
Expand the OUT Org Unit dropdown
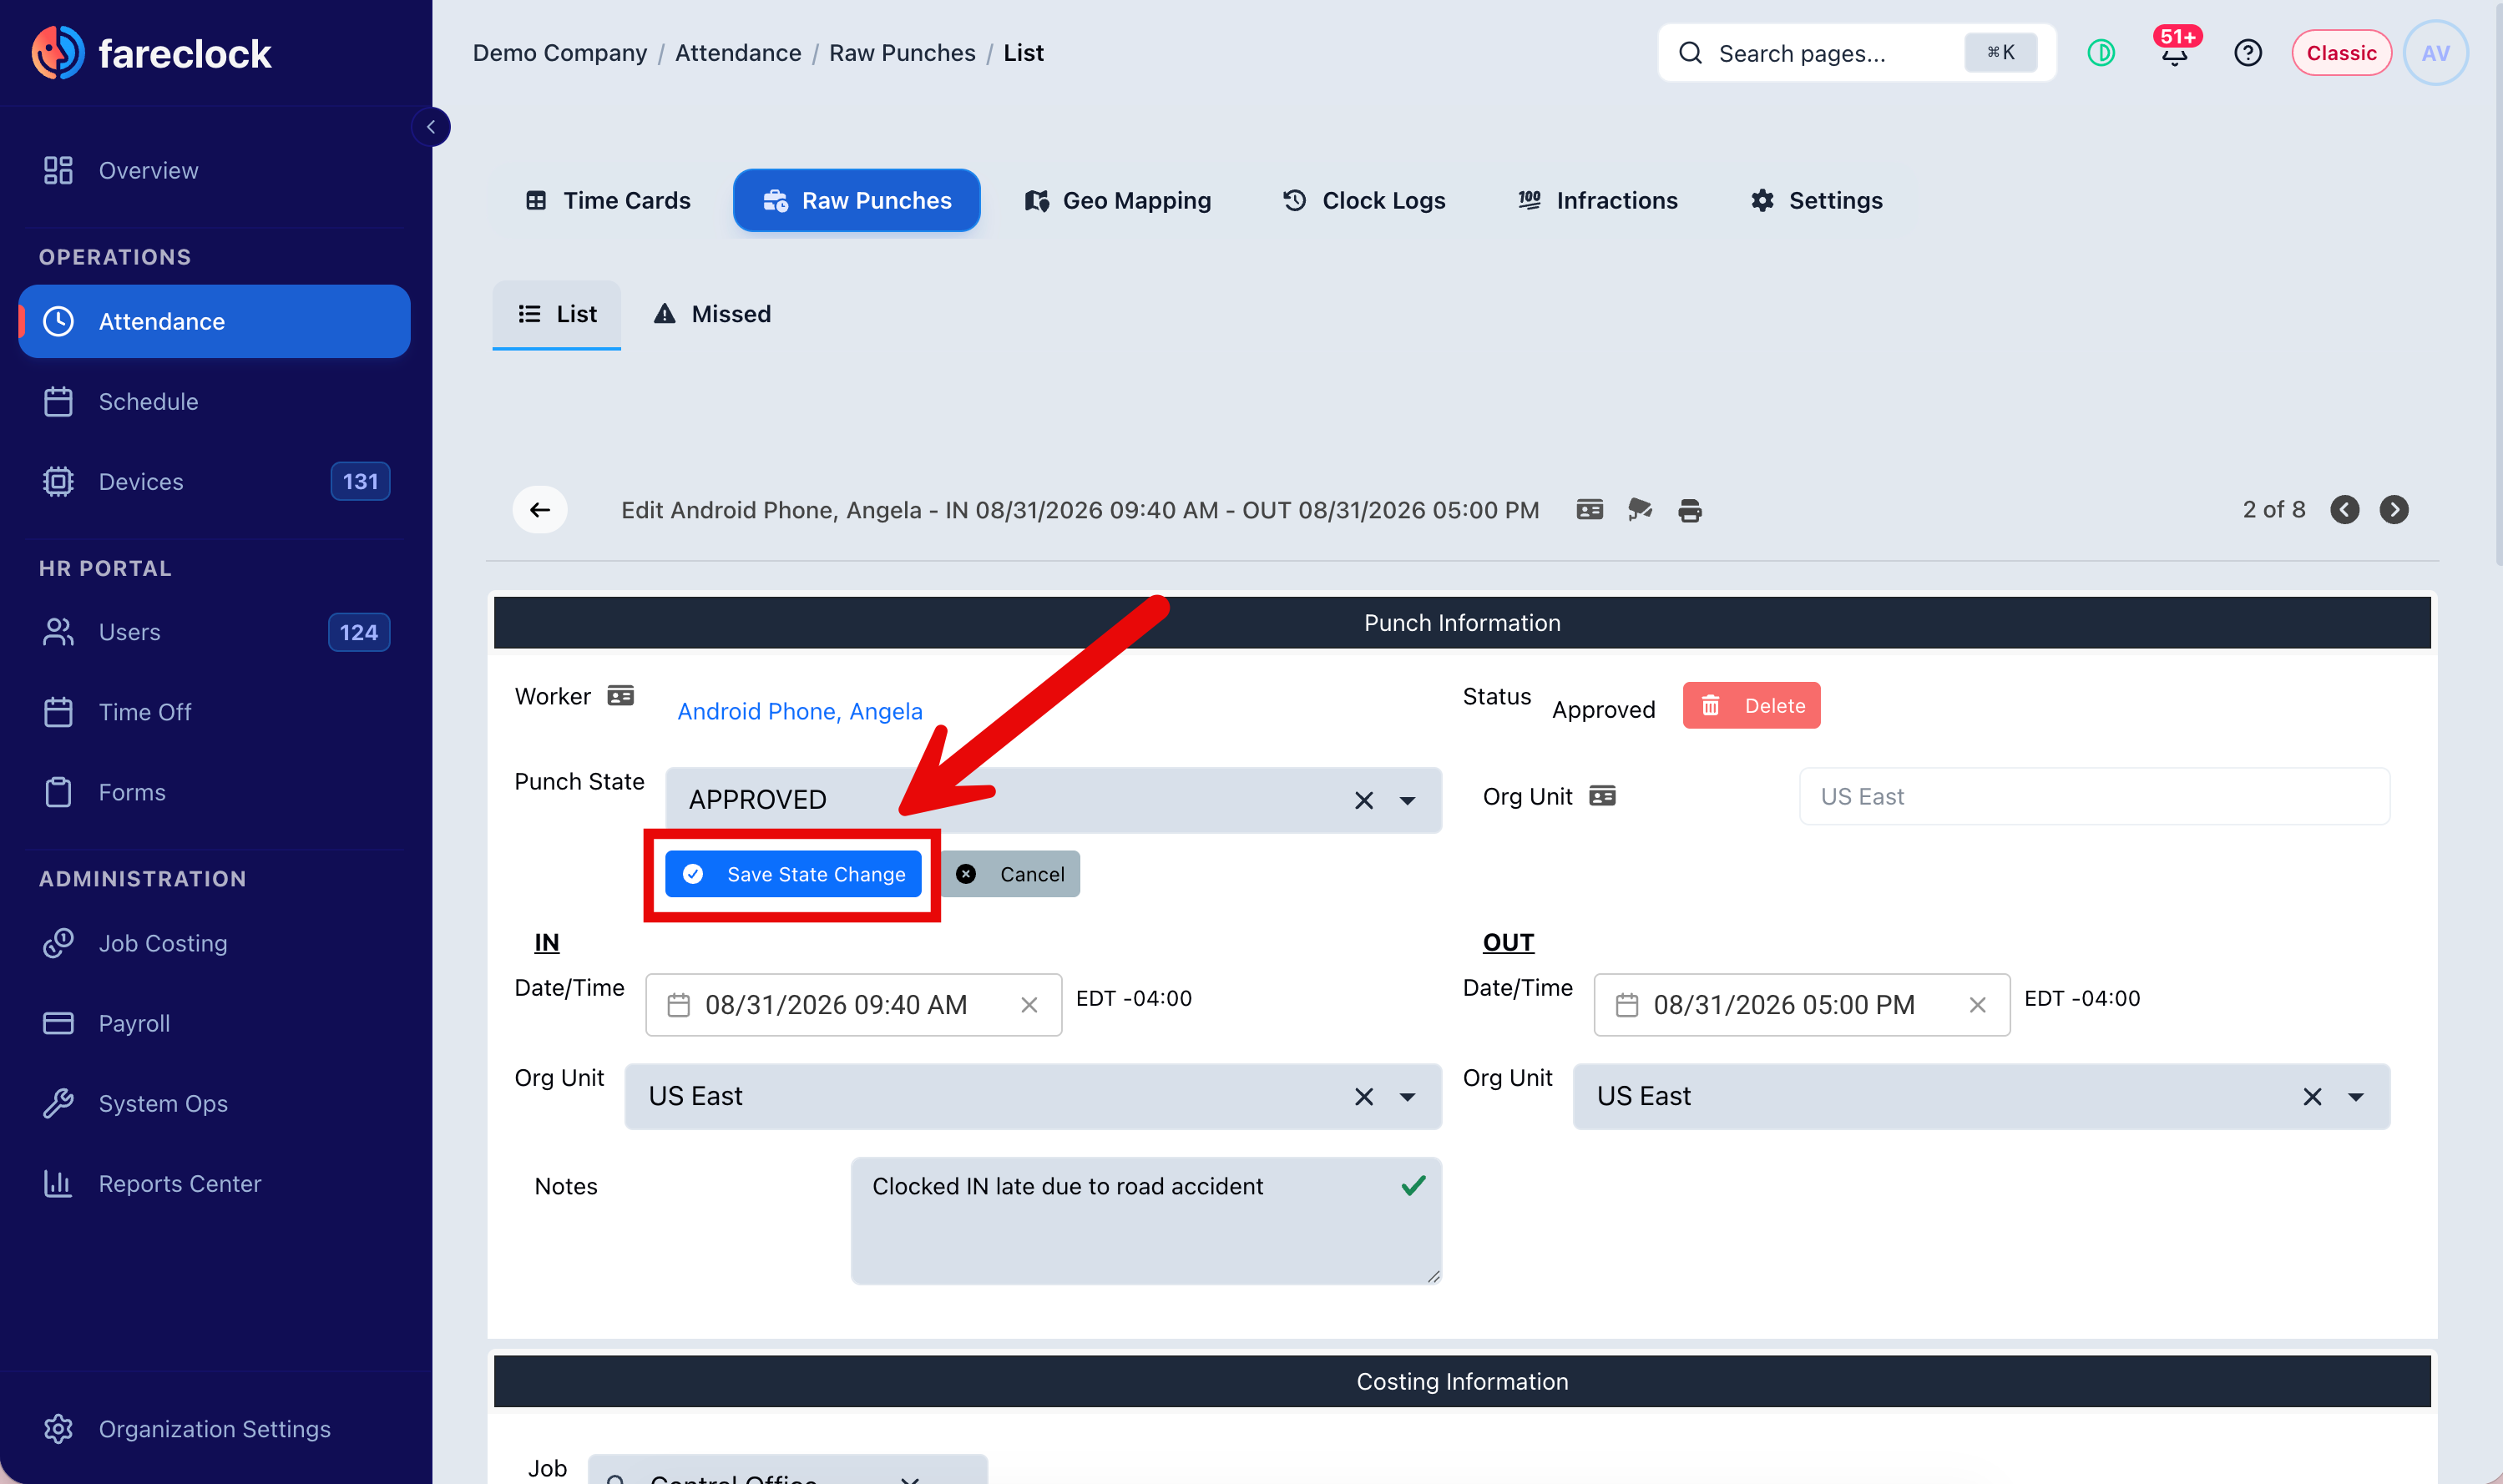(x=2356, y=1097)
